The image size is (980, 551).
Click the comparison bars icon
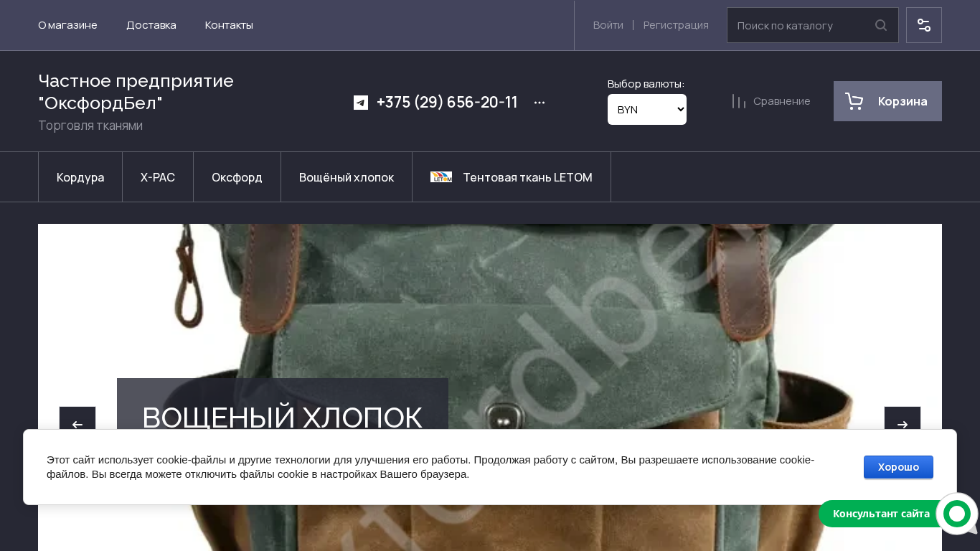tap(739, 101)
